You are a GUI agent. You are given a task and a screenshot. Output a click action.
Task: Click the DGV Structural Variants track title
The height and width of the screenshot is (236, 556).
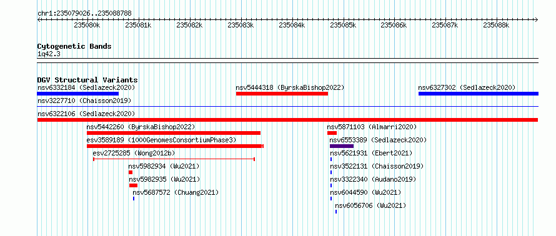pyautogui.click(x=87, y=80)
